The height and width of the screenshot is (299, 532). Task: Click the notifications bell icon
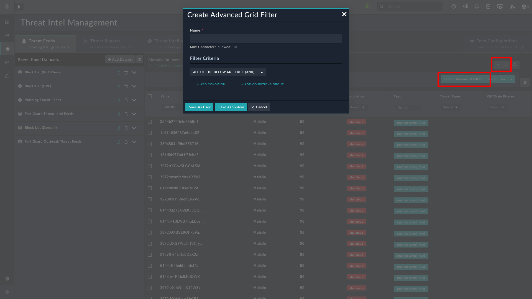(x=477, y=6)
